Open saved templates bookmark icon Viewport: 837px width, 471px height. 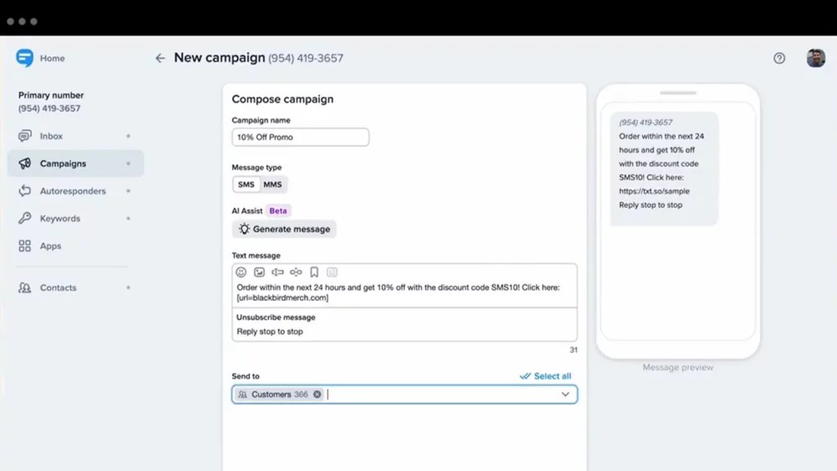315,272
